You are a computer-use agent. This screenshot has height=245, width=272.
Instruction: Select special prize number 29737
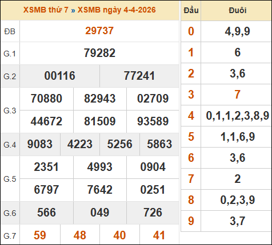pos(99,31)
